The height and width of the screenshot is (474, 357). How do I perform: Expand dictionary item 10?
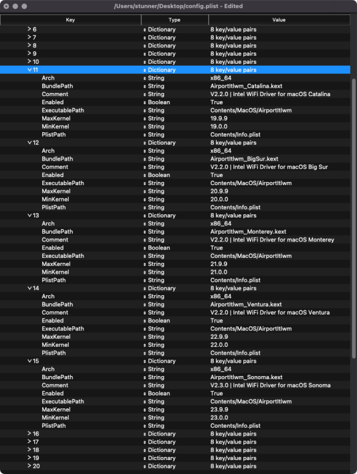click(29, 61)
